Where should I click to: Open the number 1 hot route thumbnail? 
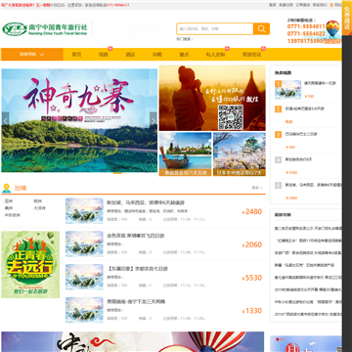[287, 90]
